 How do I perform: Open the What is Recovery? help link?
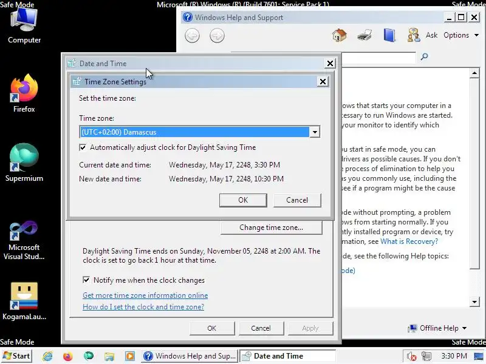(x=409, y=241)
